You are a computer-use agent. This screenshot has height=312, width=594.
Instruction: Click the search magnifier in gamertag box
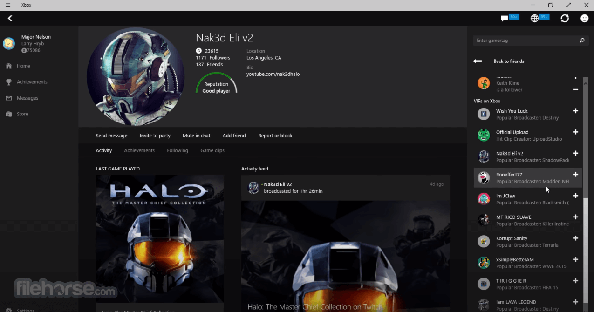(582, 41)
